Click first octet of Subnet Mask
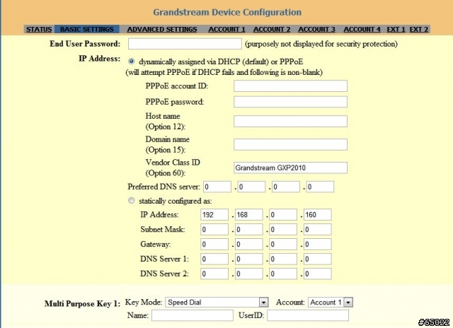 click(x=214, y=230)
